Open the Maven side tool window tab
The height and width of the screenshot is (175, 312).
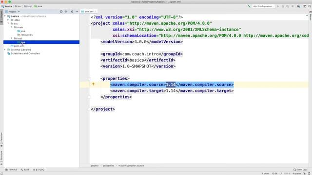311,16
